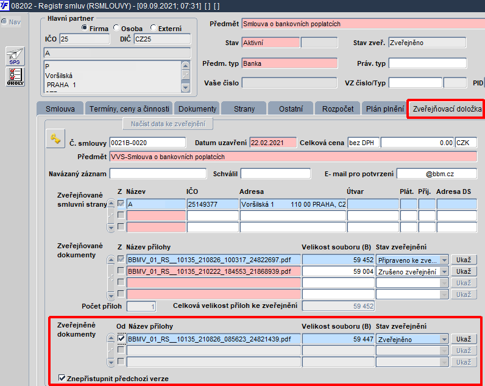Click the IČO field in Hlavní partner
The width and height of the screenshot is (485, 386).
[85, 39]
